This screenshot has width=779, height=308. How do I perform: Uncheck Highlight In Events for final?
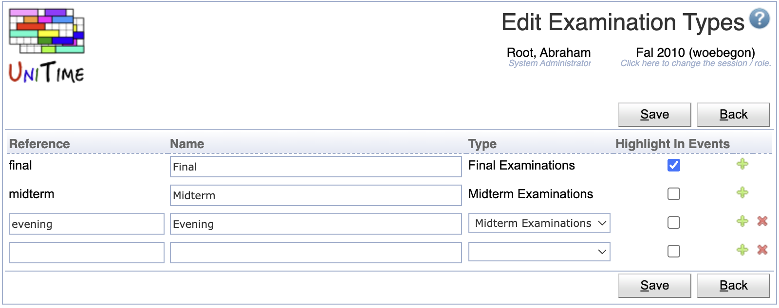(674, 165)
